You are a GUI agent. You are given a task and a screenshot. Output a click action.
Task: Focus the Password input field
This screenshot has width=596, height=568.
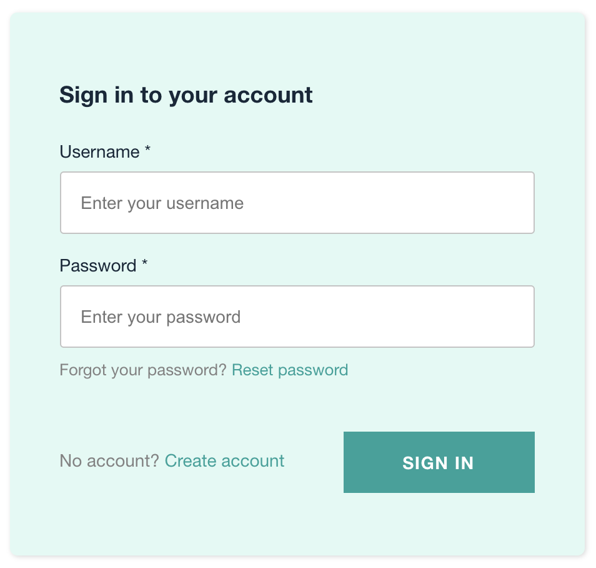coord(297,317)
